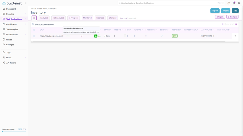Click the Report button
The width and height of the screenshot is (243, 136).
tap(215, 11)
